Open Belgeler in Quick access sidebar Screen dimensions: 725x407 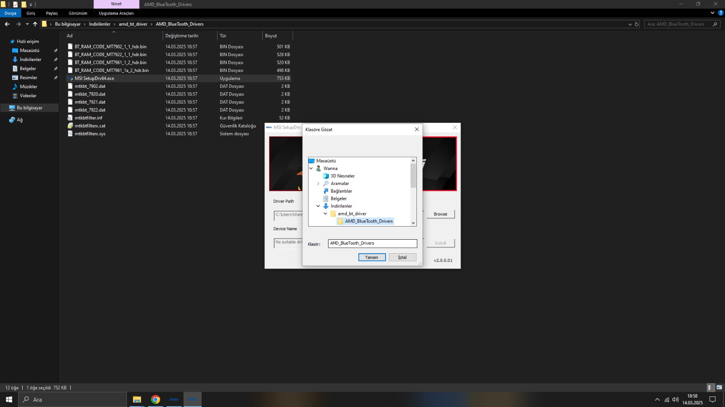coord(28,68)
